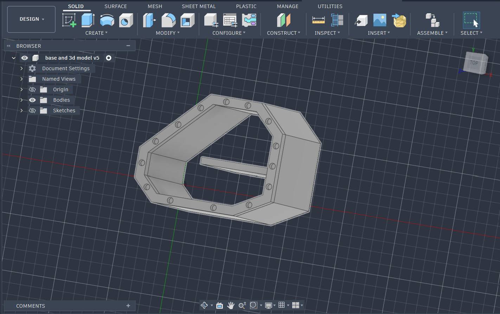Click the Zoom Window icon
500x314 pixels.
point(254,305)
